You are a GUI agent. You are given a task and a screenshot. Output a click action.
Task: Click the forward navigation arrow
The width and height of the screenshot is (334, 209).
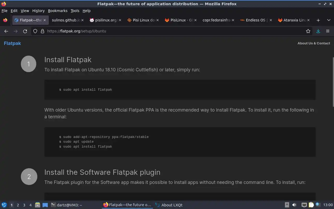click(x=16, y=31)
